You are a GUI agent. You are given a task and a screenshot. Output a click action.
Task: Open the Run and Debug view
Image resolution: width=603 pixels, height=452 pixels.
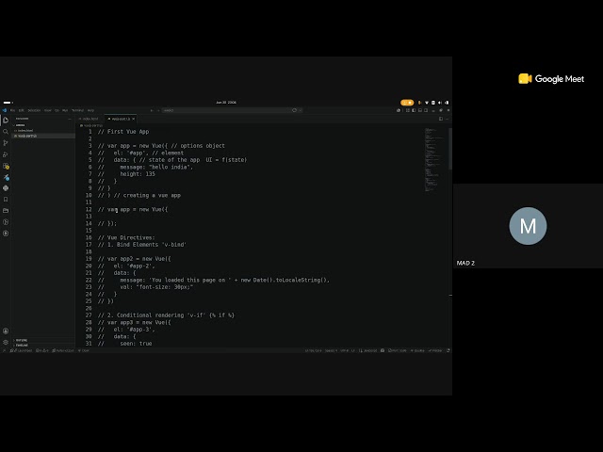(x=6, y=154)
